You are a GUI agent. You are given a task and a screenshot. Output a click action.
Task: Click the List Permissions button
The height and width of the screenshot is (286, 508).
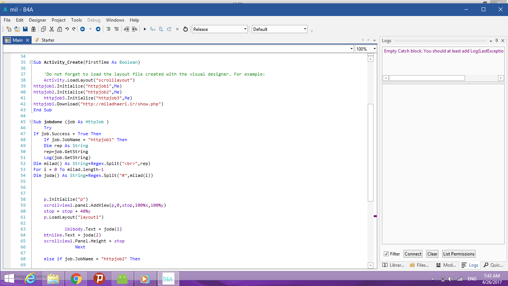(459, 254)
